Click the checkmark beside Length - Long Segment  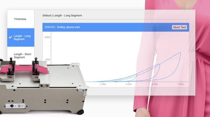click(x=10, y=37)
